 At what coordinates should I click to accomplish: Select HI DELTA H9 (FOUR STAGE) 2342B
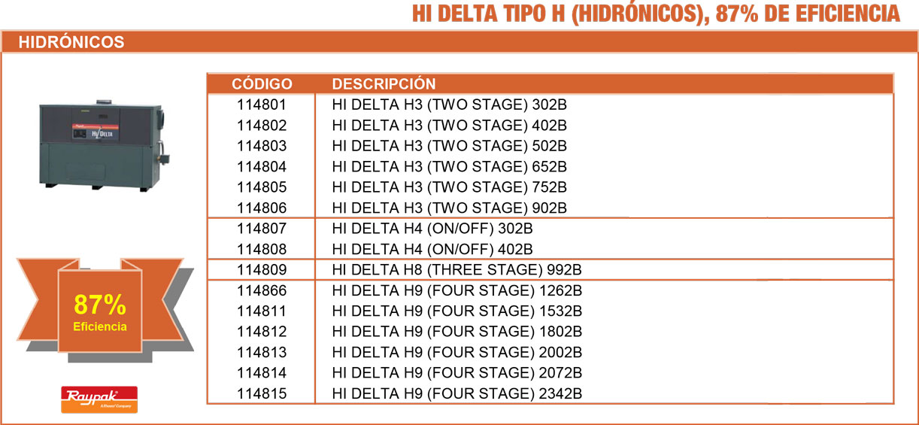[457, 393]
